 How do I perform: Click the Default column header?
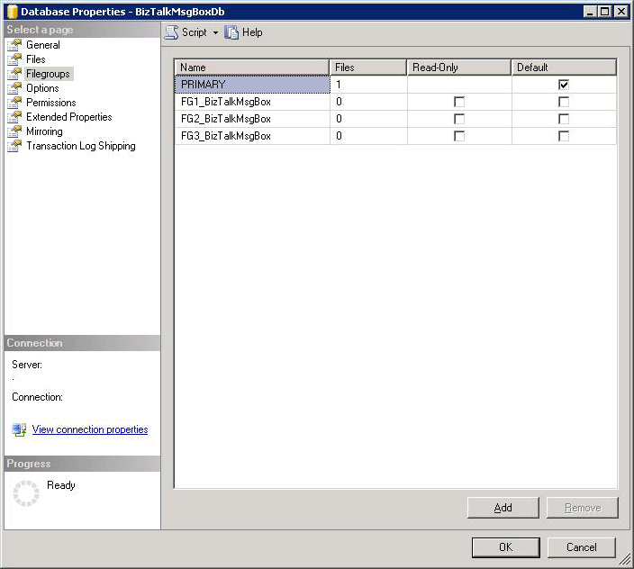(x=564, y=68)
